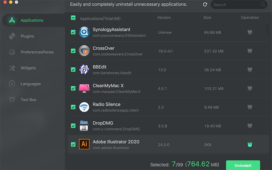Click the magnifier icon in the search field
The width and height of the screenshot is (272, 170).
click(263, 4)
